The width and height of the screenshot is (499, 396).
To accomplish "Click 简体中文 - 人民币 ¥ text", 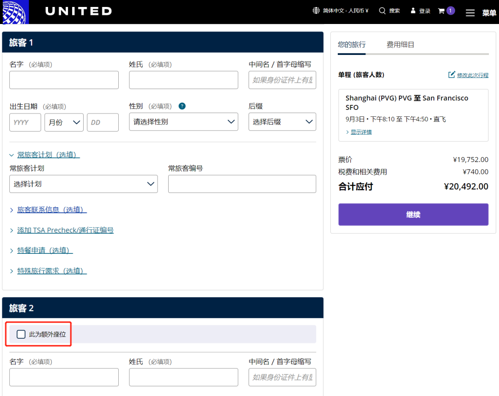I will point(346,11).
